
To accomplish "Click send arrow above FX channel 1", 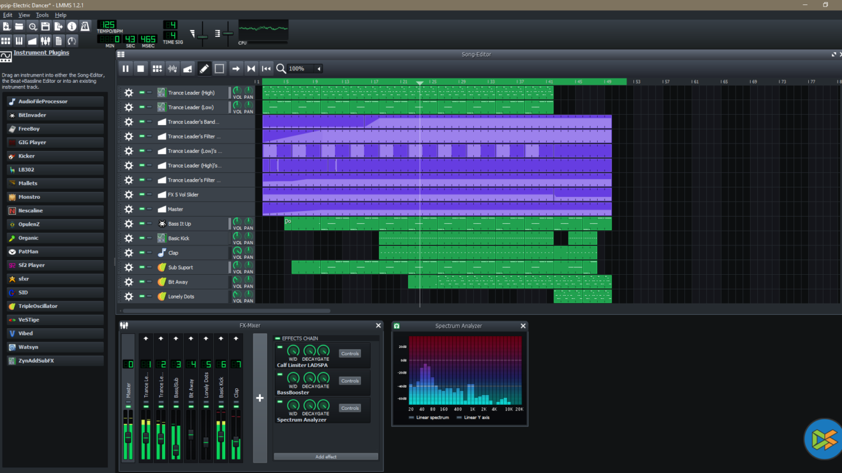I will pyautogui.click(x=145, y=338).
